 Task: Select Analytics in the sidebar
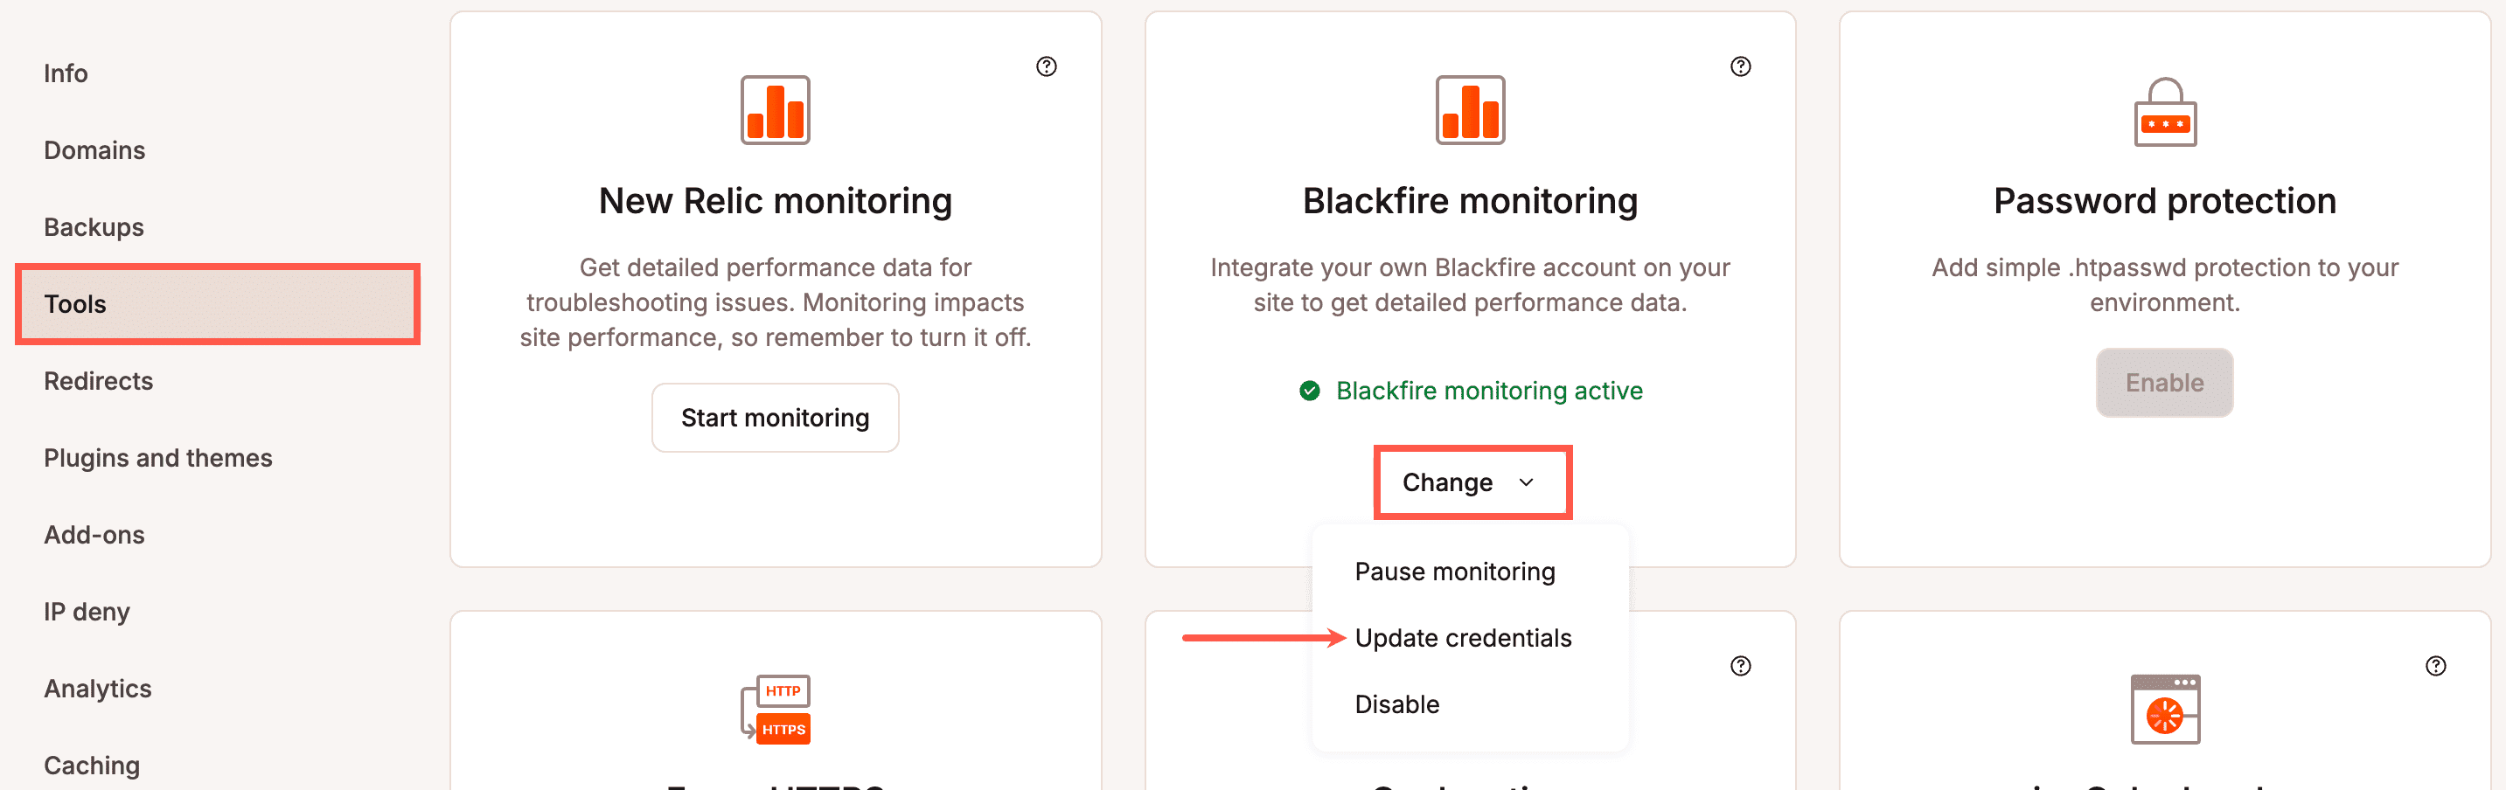(x=96, y=688)
